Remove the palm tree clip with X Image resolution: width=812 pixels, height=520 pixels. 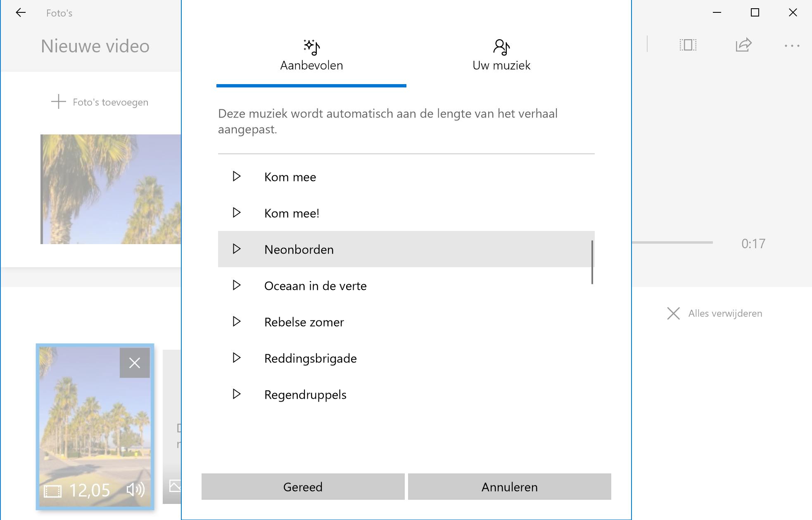click(x=135, y=363)
